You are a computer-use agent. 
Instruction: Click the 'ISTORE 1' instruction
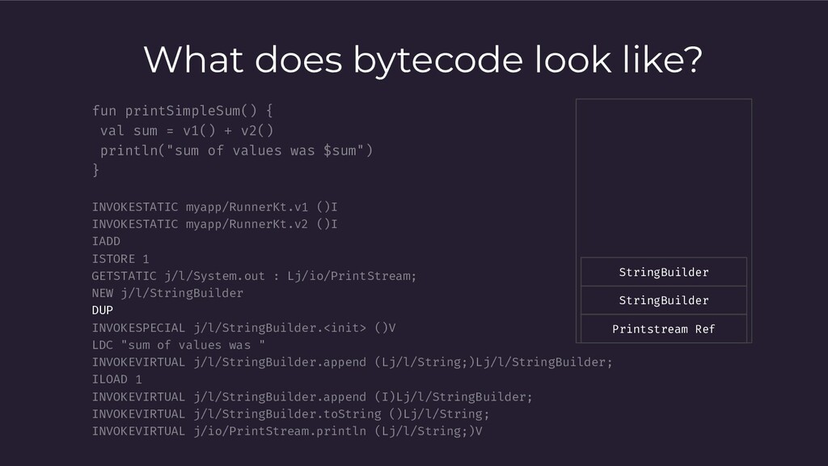point(120,259)
